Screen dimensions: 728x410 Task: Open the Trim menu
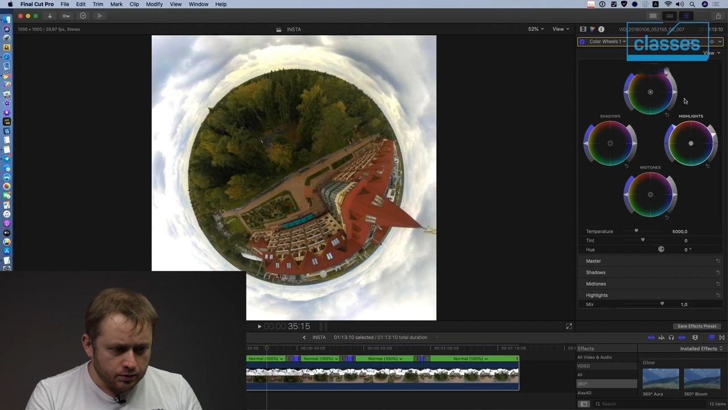(98, 4)
